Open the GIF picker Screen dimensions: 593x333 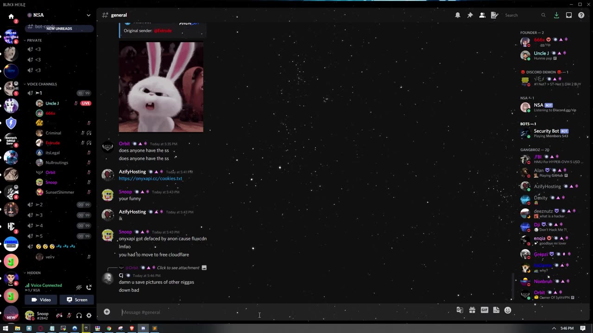coord(484,310)
